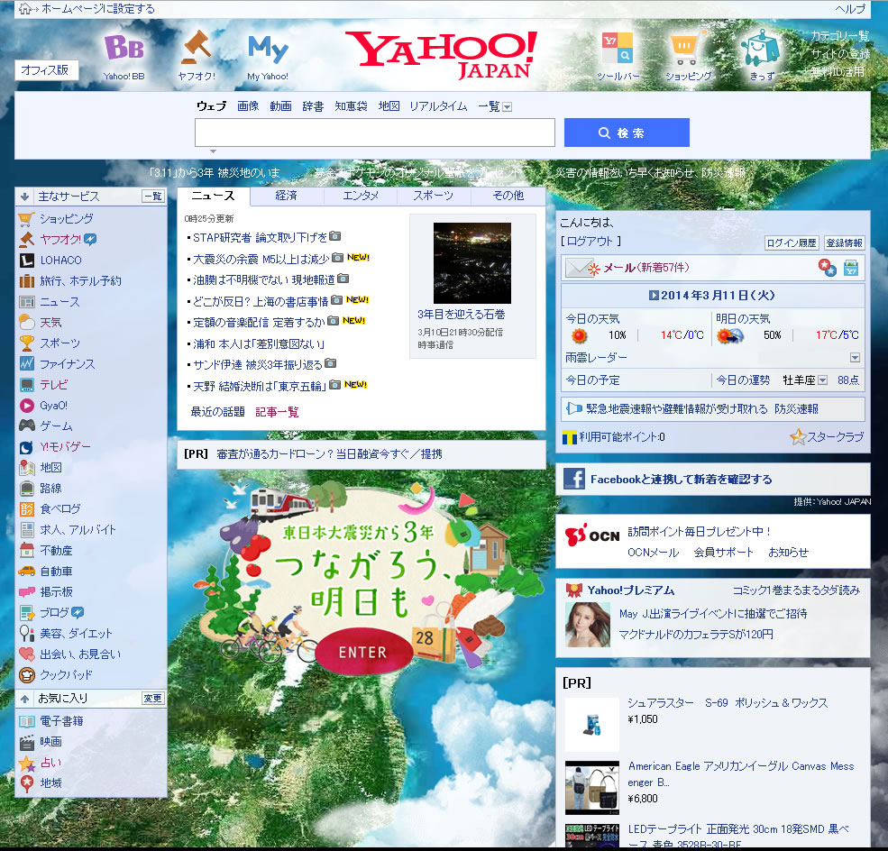Open the American Eagle bag product thumbnail
Image resolution: width=888 pixels, height=851 pixels.
tap(591, 788)
